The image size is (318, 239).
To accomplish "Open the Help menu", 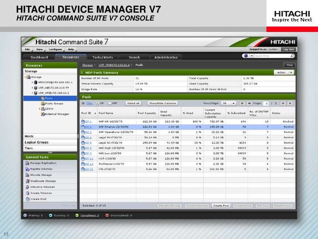I will (x=71, y=49).
